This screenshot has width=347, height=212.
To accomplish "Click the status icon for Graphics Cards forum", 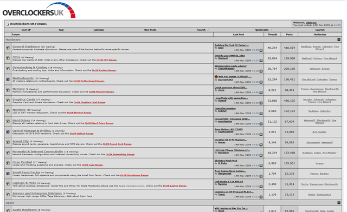I will [8, 101].
